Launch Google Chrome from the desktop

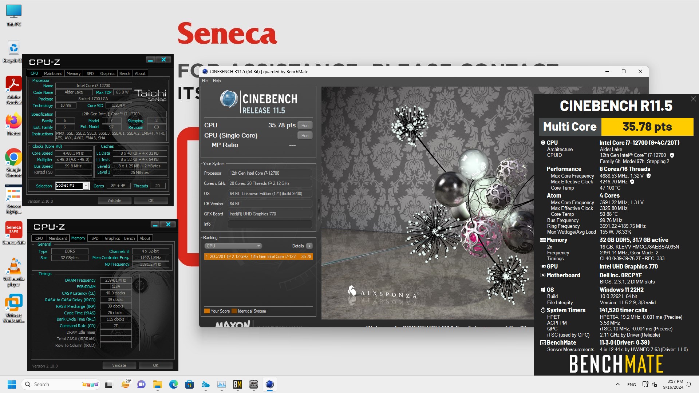coord(13,163)
